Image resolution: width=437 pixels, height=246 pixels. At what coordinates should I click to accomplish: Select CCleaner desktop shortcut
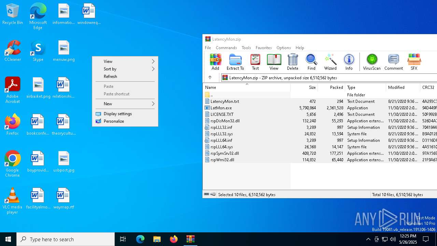click(x=13, y=51)
